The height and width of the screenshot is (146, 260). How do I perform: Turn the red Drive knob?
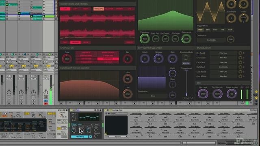coord(67,59)
